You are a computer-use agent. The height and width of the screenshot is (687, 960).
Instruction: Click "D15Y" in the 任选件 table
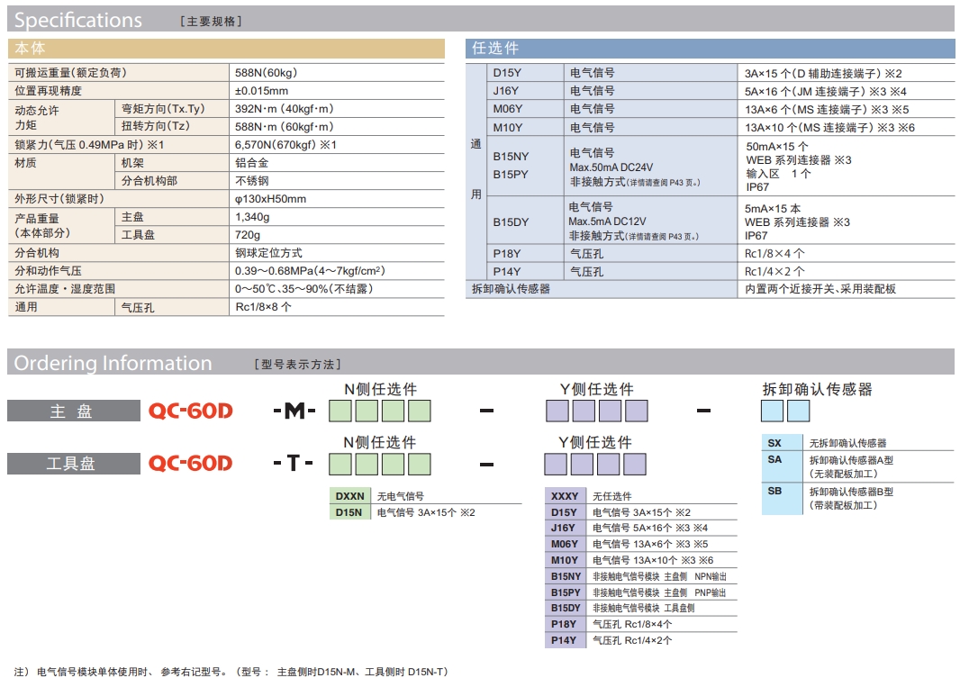tap(508, 73)
